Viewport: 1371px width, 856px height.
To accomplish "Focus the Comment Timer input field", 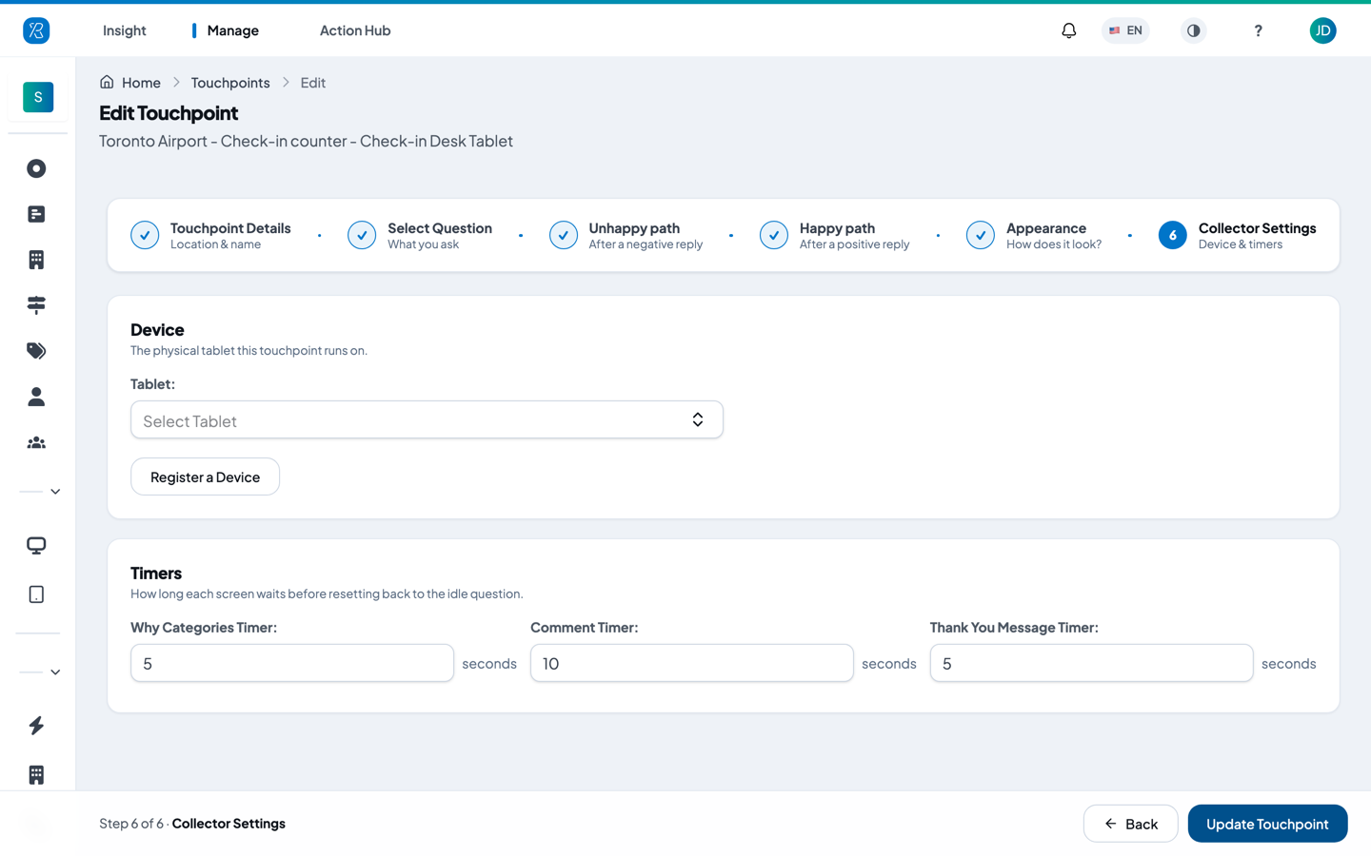I will (x=691, y=663).
